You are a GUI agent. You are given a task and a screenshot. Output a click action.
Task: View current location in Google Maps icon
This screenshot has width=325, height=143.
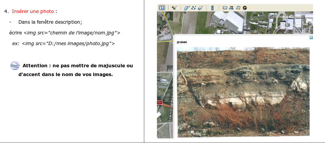238,8
